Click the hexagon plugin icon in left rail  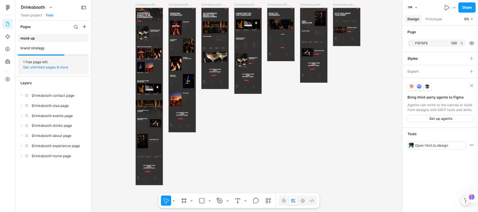[x=8, y=79]
